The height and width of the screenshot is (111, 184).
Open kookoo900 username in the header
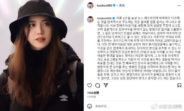pos(105,5)
